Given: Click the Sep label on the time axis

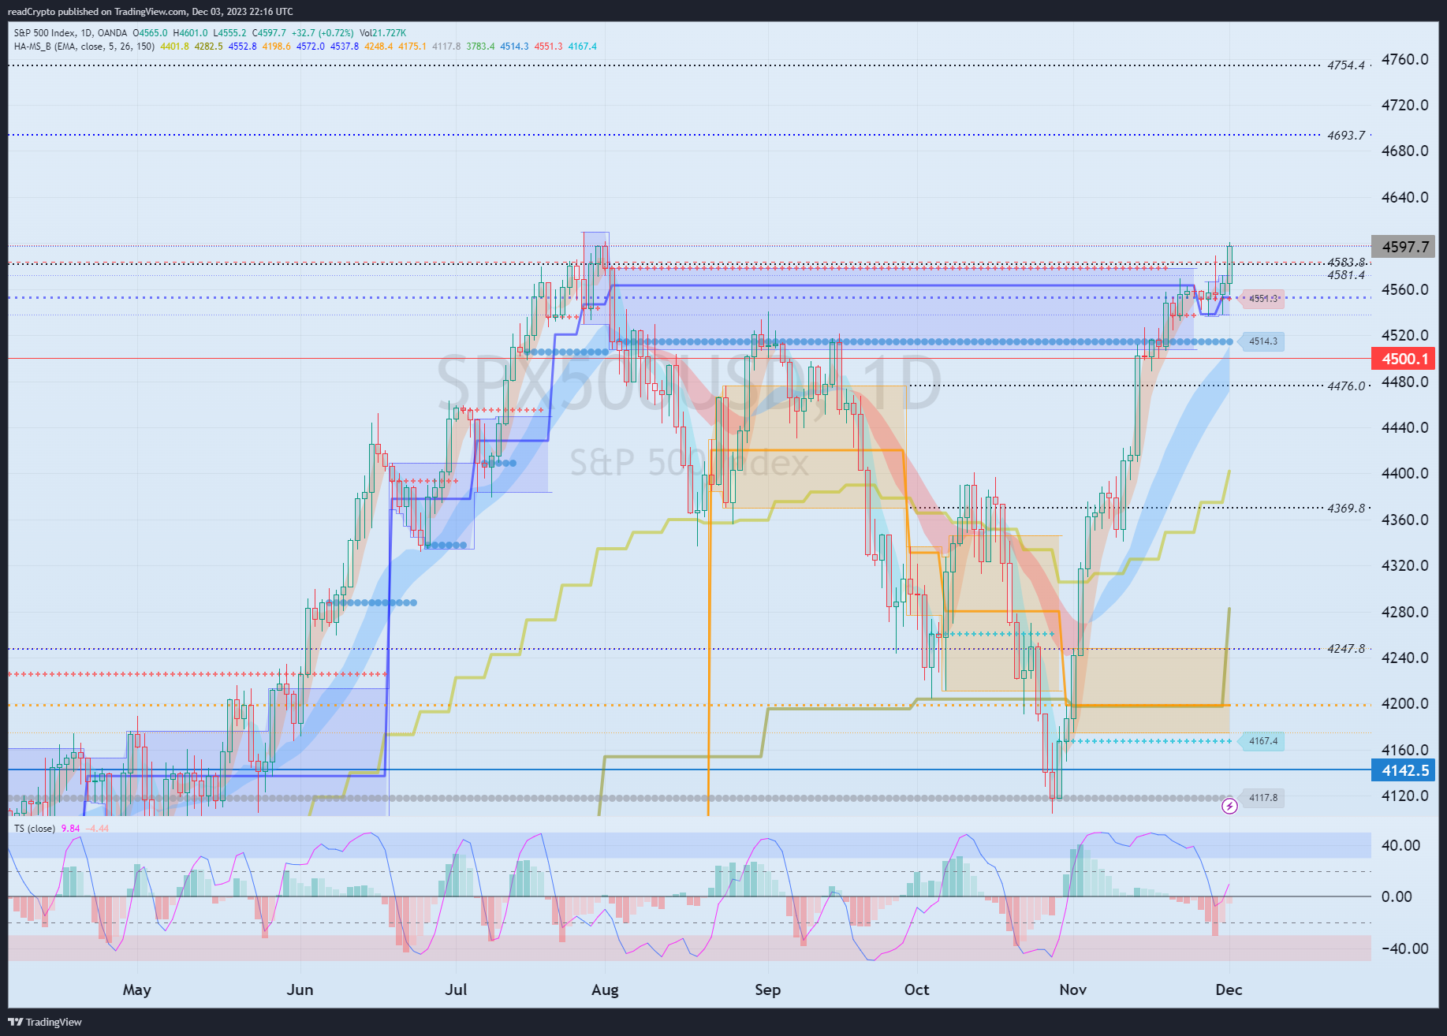Looking at the screenshot, I should [x=768, y=990].
